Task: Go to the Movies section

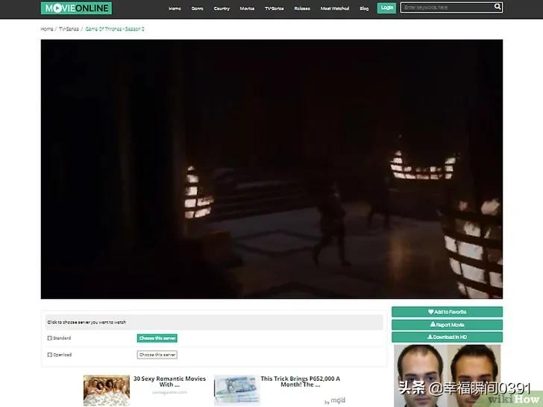Action: (248, 9)
